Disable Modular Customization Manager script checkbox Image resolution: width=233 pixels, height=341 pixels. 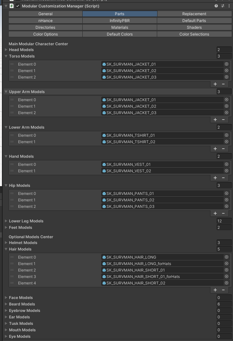pyautogui.click(x=18, y=6)
